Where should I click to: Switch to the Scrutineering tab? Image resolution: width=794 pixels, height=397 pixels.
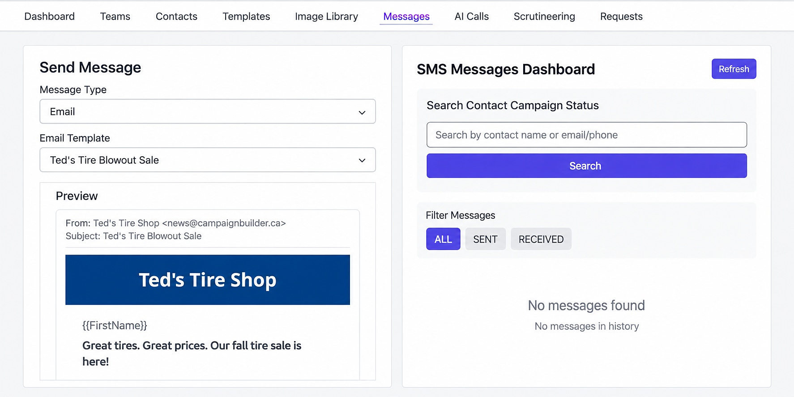click(544, 17)
